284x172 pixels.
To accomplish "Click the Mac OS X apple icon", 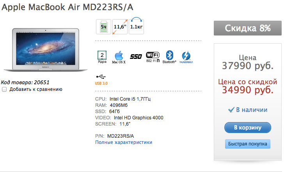I will coord(119,57).
